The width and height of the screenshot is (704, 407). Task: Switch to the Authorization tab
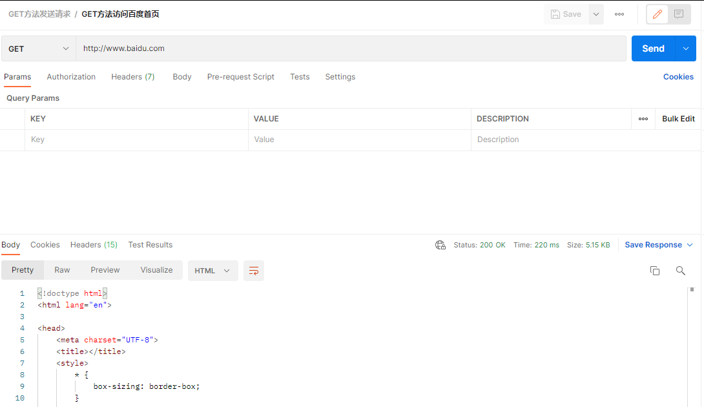(71, 77)
